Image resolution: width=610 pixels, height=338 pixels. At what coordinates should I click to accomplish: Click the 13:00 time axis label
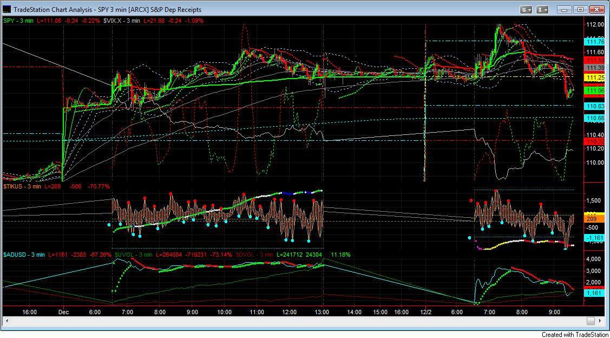click(323, 312)
